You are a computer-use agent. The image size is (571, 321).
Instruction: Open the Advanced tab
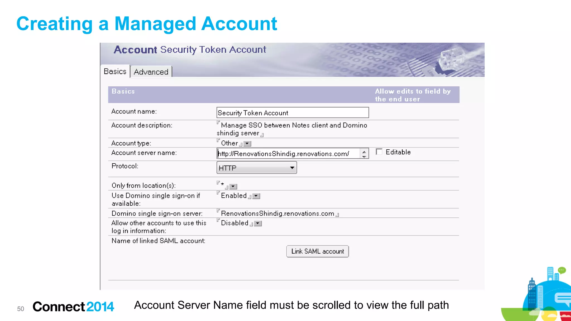(151, 72)
